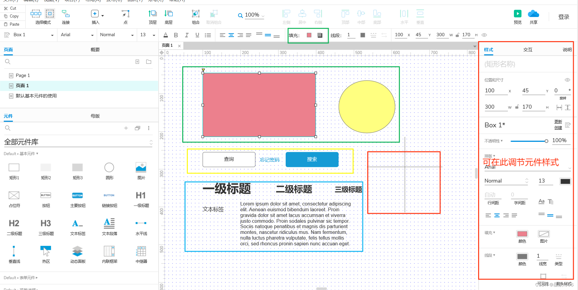Center align text in the toolbar
The width and height of the screenshot is (578, 290).
tap(231, 35)
